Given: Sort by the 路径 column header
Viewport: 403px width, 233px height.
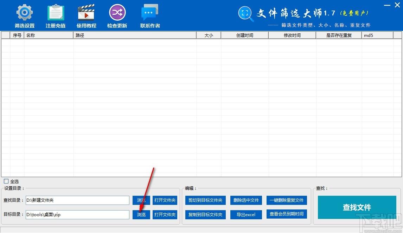Looking at the screenshot, I should click(135, 35).
